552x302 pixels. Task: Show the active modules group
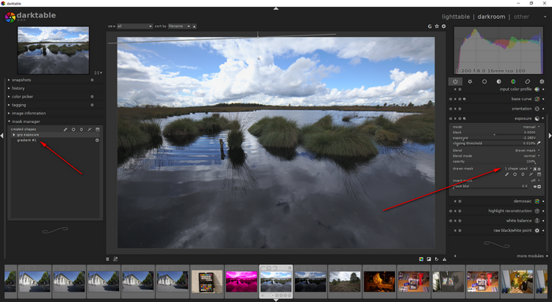pyautogui.click(x=455, y=81)
